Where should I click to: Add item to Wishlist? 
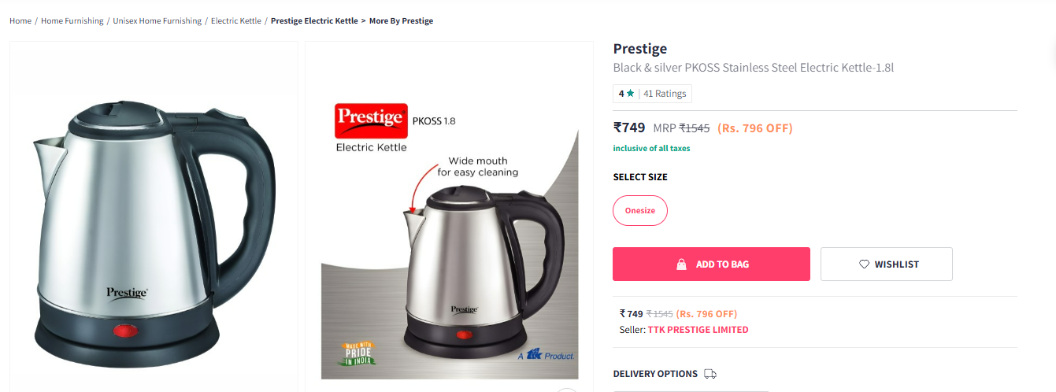tap(887, 264)
